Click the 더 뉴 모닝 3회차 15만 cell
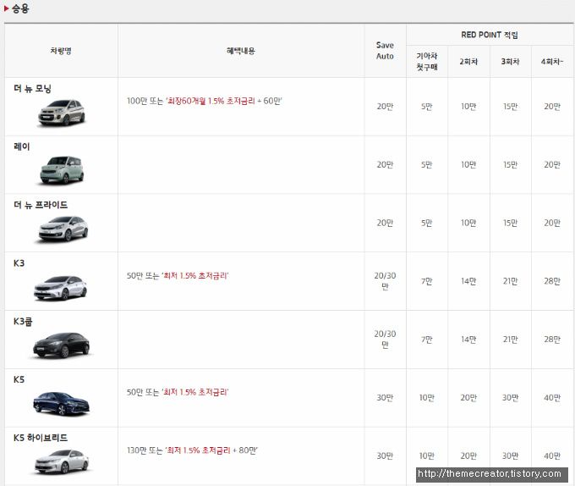This screenshot has width=575, height=486. click(511, 107)
